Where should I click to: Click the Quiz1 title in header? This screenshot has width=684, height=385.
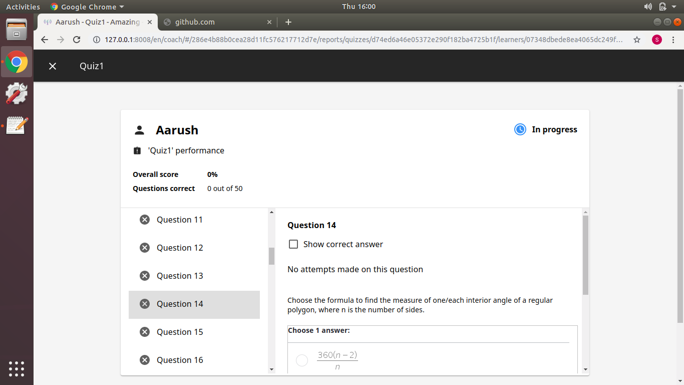point(92,66)
